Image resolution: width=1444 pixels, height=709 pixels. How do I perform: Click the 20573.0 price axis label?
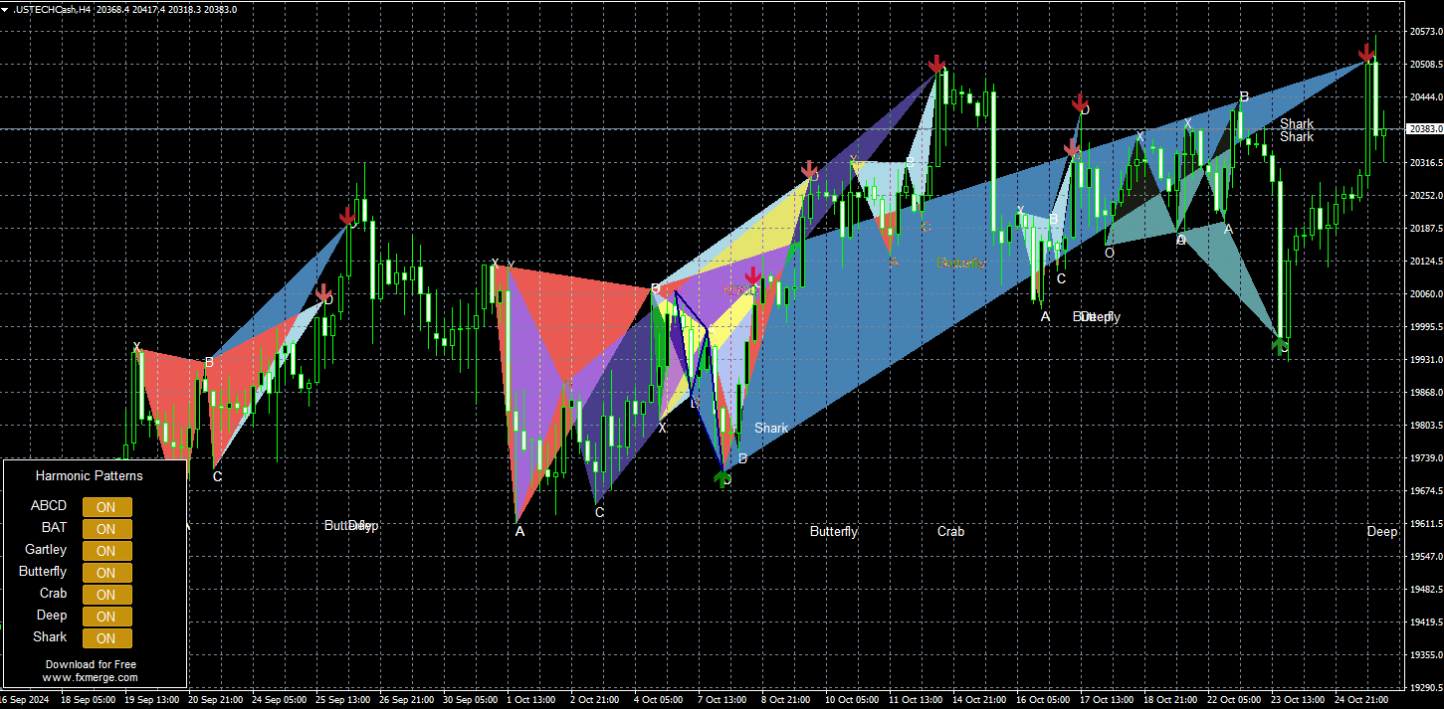click(1426, 32)
